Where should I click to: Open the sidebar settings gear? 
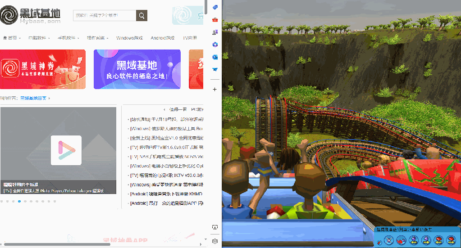tap(215, 241)
